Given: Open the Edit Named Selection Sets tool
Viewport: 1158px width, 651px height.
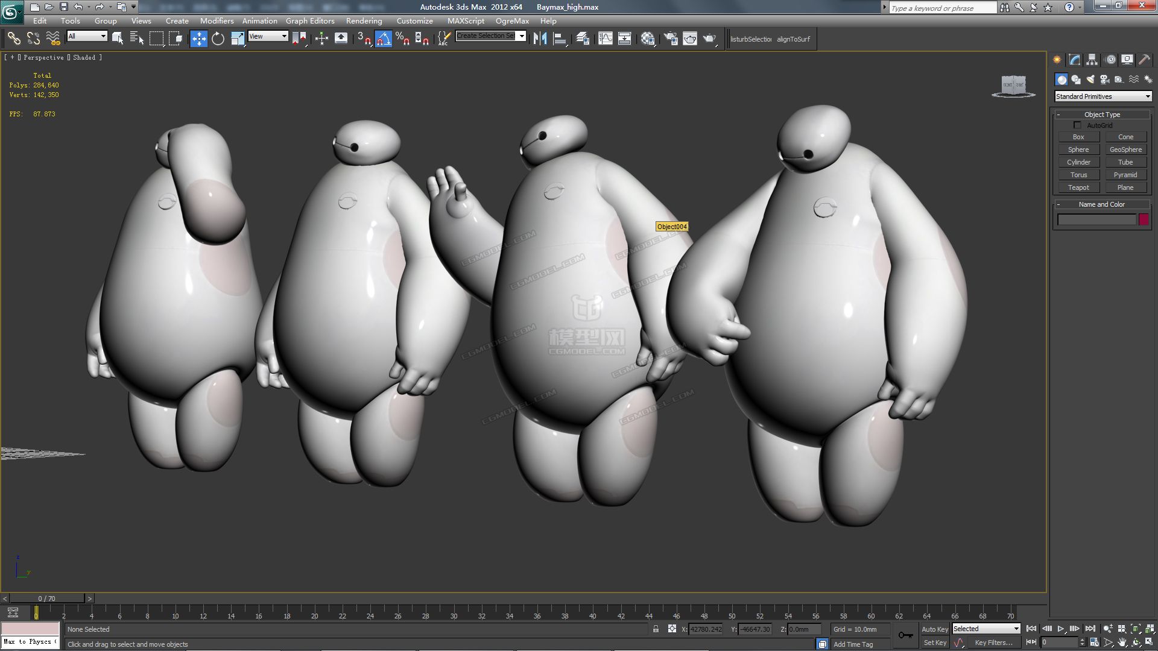Looking at the screenshot, I should (x=443, y=39).
